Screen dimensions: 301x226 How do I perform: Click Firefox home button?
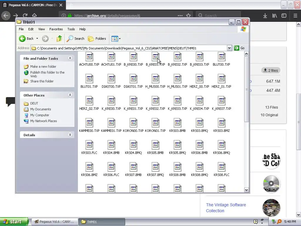coord(34,15)
